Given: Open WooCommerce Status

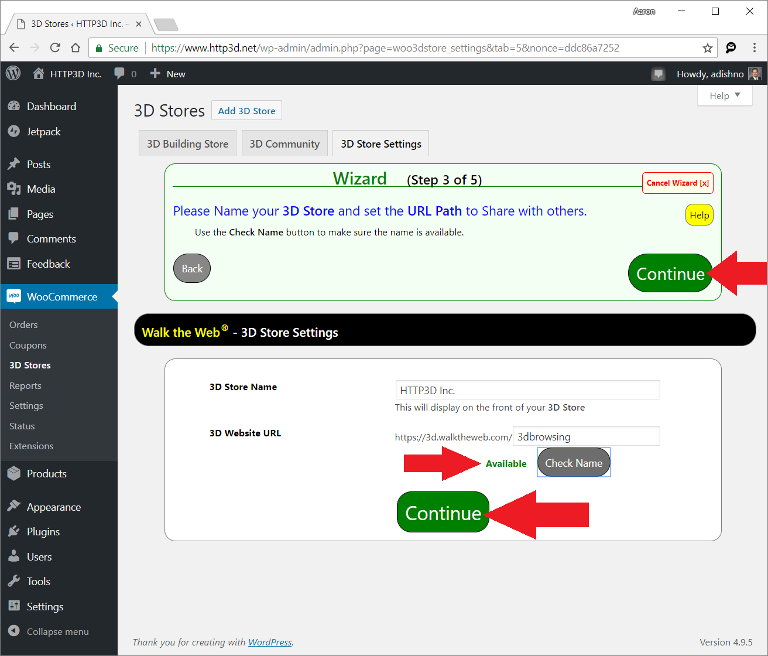Looking at the screenshot, I should click(x=22, y=426).
